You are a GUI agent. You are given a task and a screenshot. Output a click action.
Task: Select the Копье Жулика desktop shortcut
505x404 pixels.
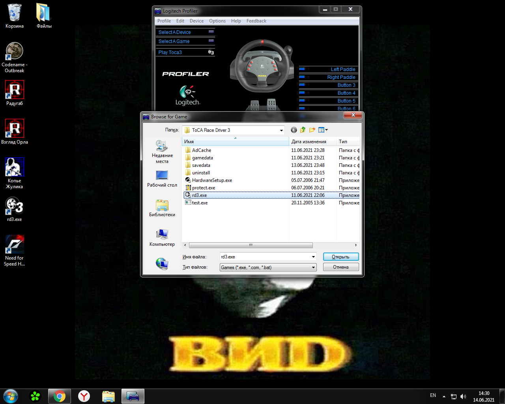pos(15,174)
